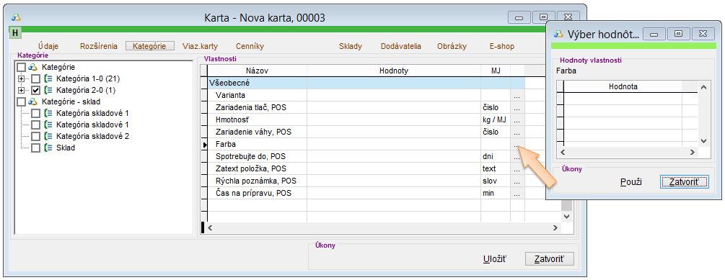Click ellipsis next to Čas na prípravu, POS

click(x=517, y=194)
